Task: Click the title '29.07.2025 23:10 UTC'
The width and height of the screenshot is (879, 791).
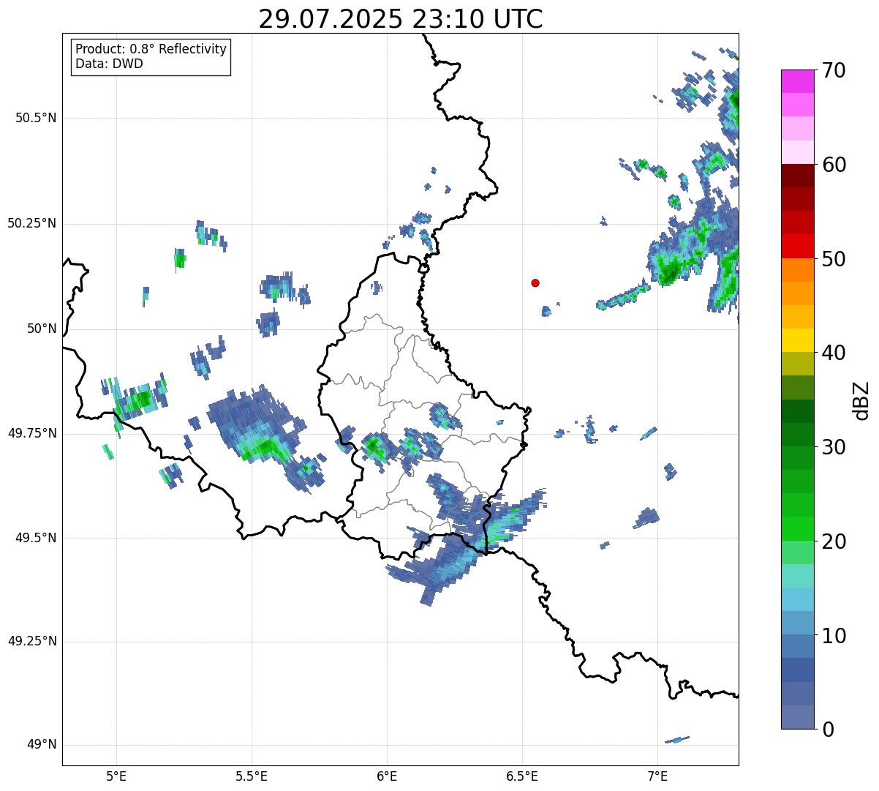Action: coord(401,19)
